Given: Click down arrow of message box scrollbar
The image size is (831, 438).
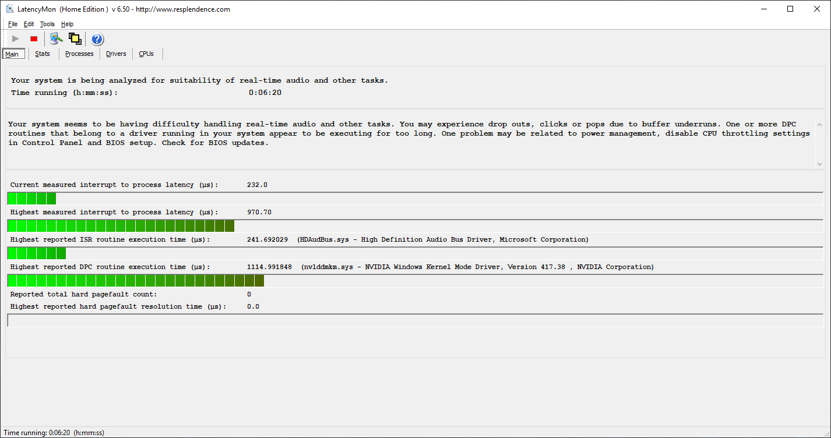Looking at the screenshot, I should (819, 164).
